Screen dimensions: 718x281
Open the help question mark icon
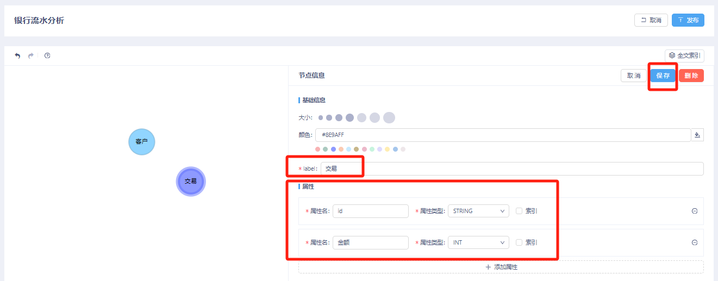tap(47, 55)
